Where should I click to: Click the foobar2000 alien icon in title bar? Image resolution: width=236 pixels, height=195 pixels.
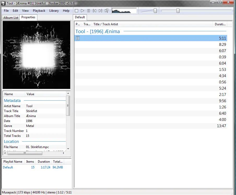[3, 3]
